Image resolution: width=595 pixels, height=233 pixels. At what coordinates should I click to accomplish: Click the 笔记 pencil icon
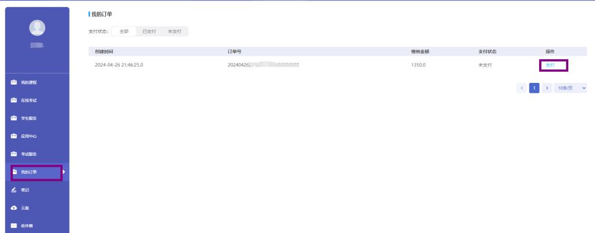pos(15,190)
